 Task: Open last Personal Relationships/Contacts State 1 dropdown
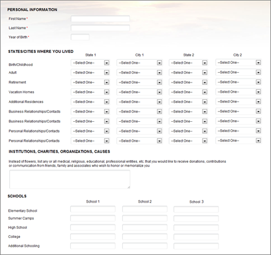[90, 141]
